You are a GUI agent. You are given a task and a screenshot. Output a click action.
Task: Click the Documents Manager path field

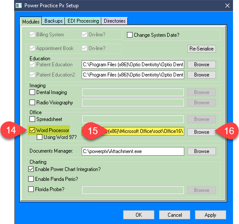coord(133,151)
